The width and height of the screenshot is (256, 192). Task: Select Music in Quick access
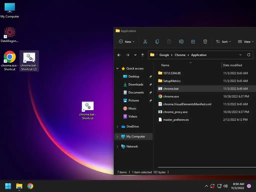coord(132,108)
